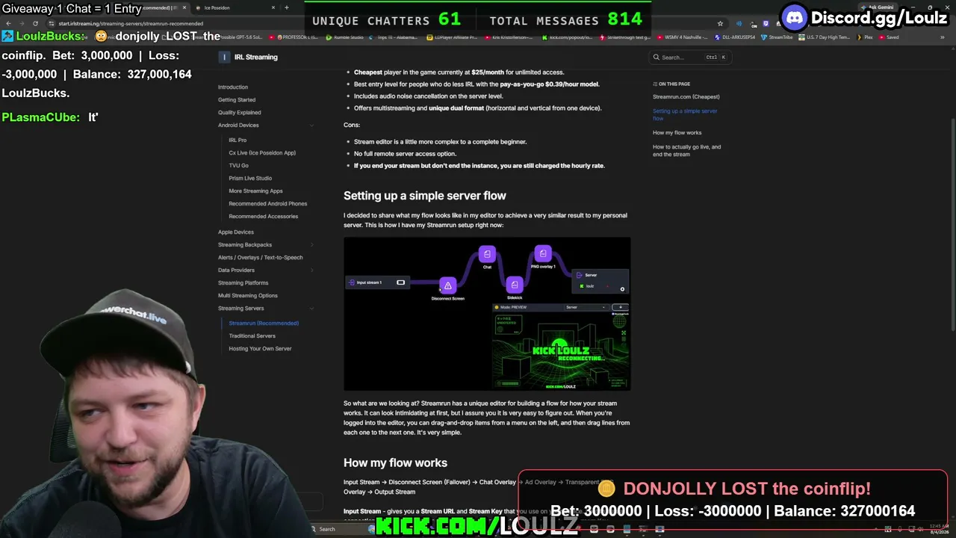Open Recommended Android Phones page
The image size is (956, 538).
[x=268, y=204]
